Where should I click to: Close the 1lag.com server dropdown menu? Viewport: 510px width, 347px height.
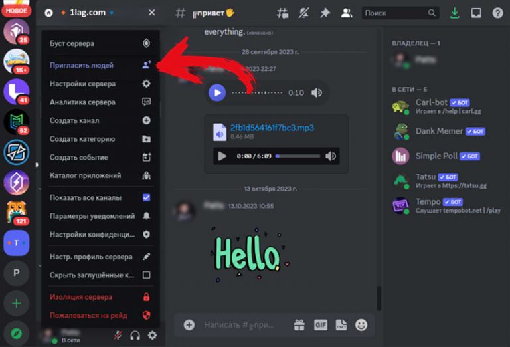(x=152, y=13)
